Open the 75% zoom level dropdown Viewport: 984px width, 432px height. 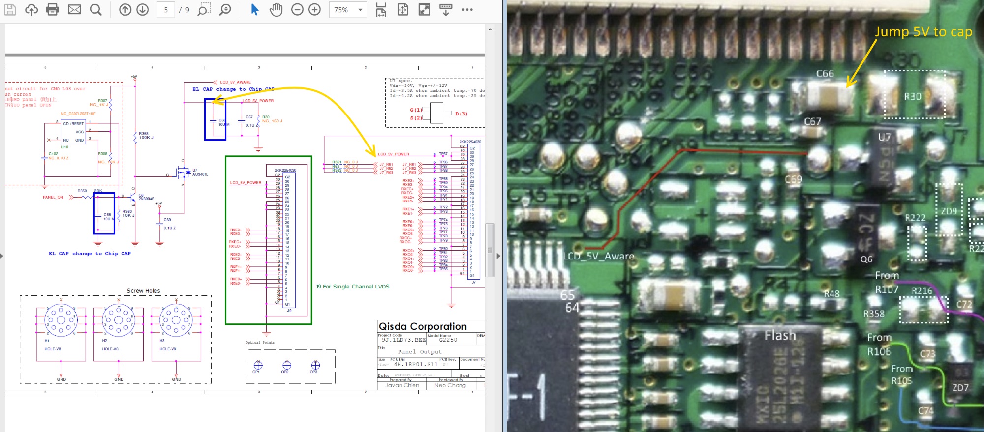(x=360, y=10)
